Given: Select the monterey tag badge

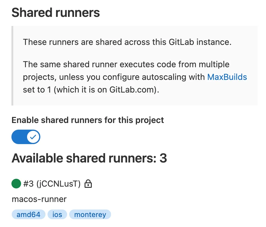Looking at the screenshot, I should pyautogui.click(x=90, y=214).
